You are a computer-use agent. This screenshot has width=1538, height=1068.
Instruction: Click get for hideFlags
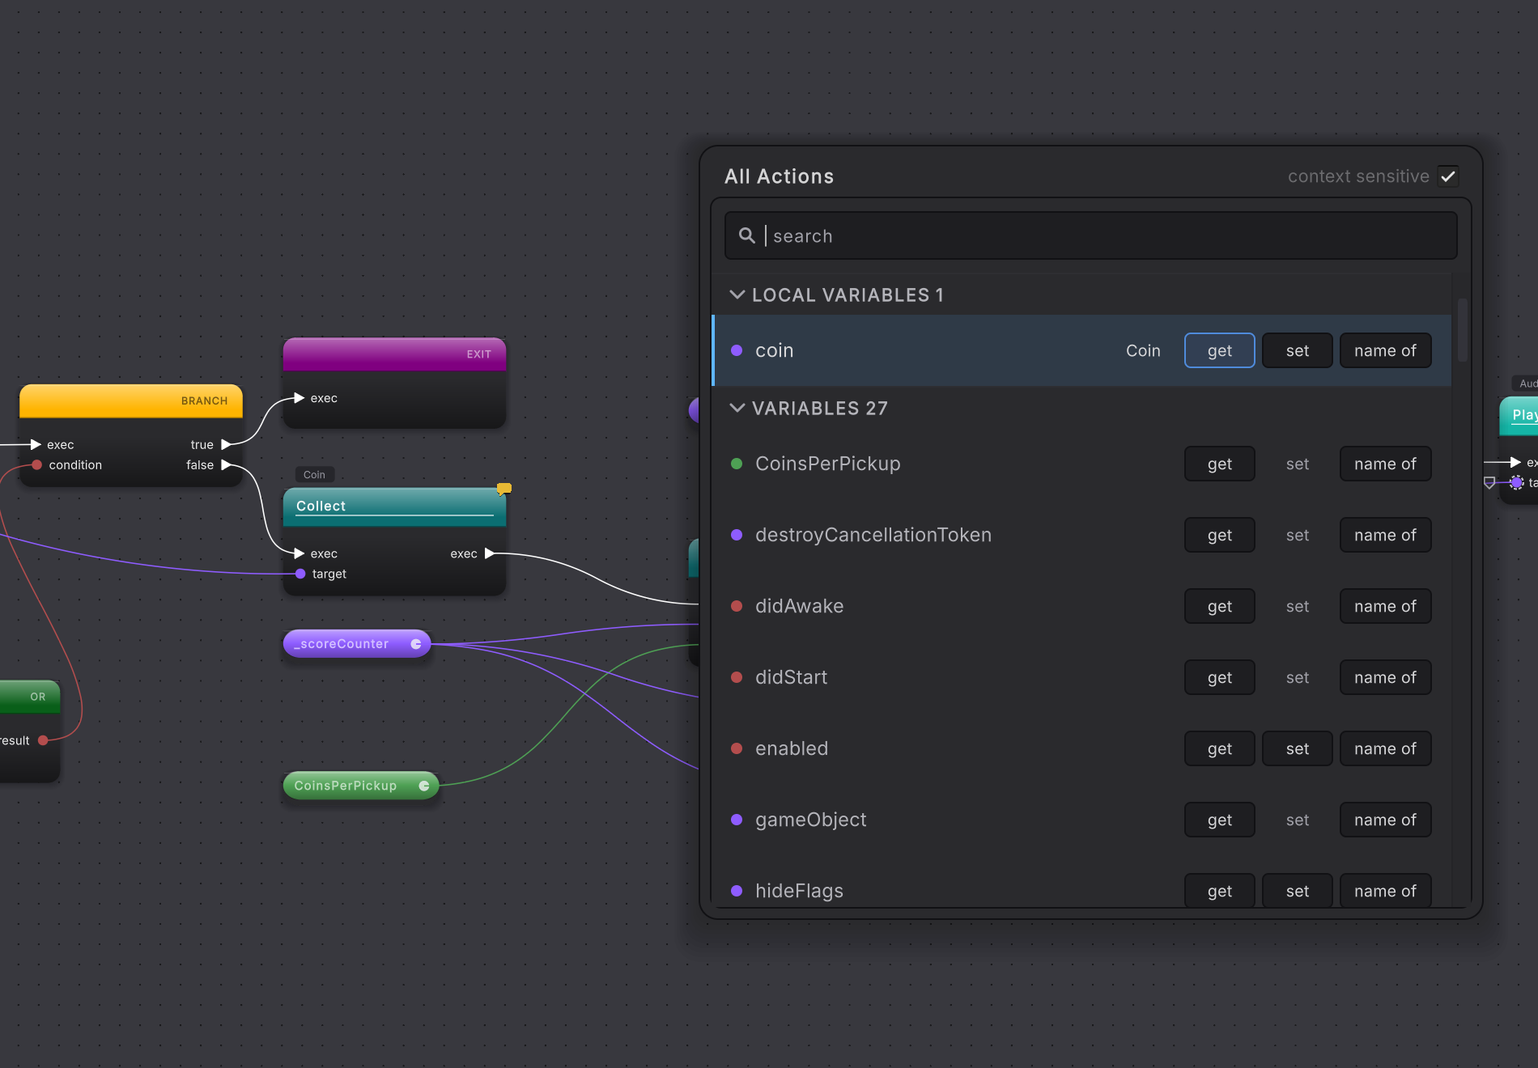click(1219, 890)
